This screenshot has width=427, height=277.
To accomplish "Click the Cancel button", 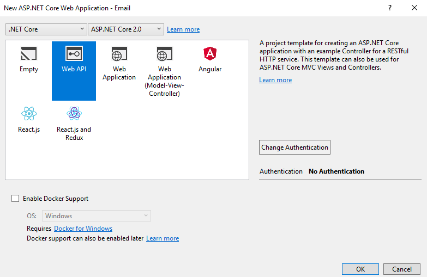I will click(x=402, y=269).
